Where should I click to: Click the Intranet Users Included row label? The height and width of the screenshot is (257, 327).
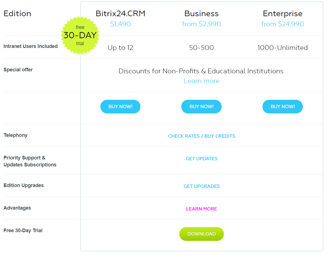tap(31, 46)
